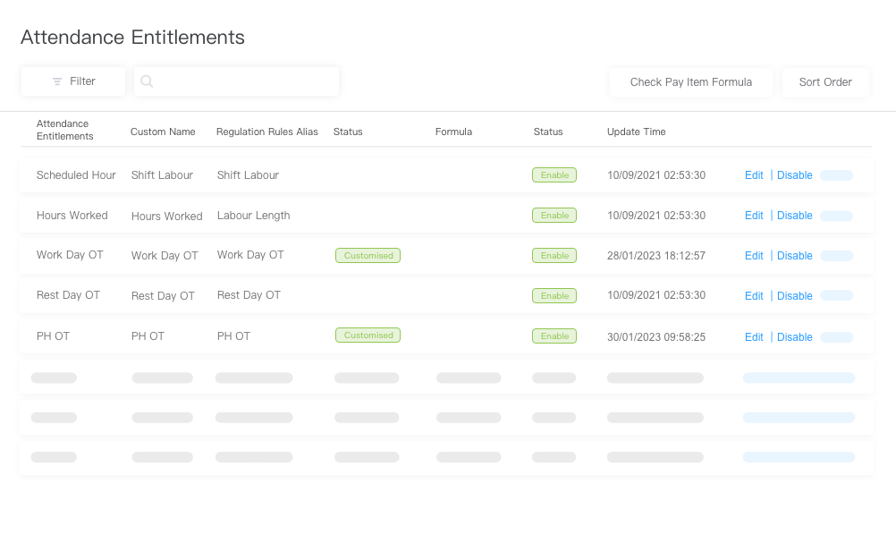Click the Attendance Entitlements column header
896x535 pixels.
pyautogui.click(x=64, y=130)
